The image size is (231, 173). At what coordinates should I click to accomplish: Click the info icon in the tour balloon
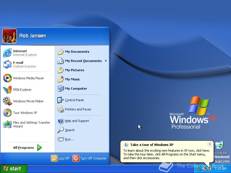[126, 145]
